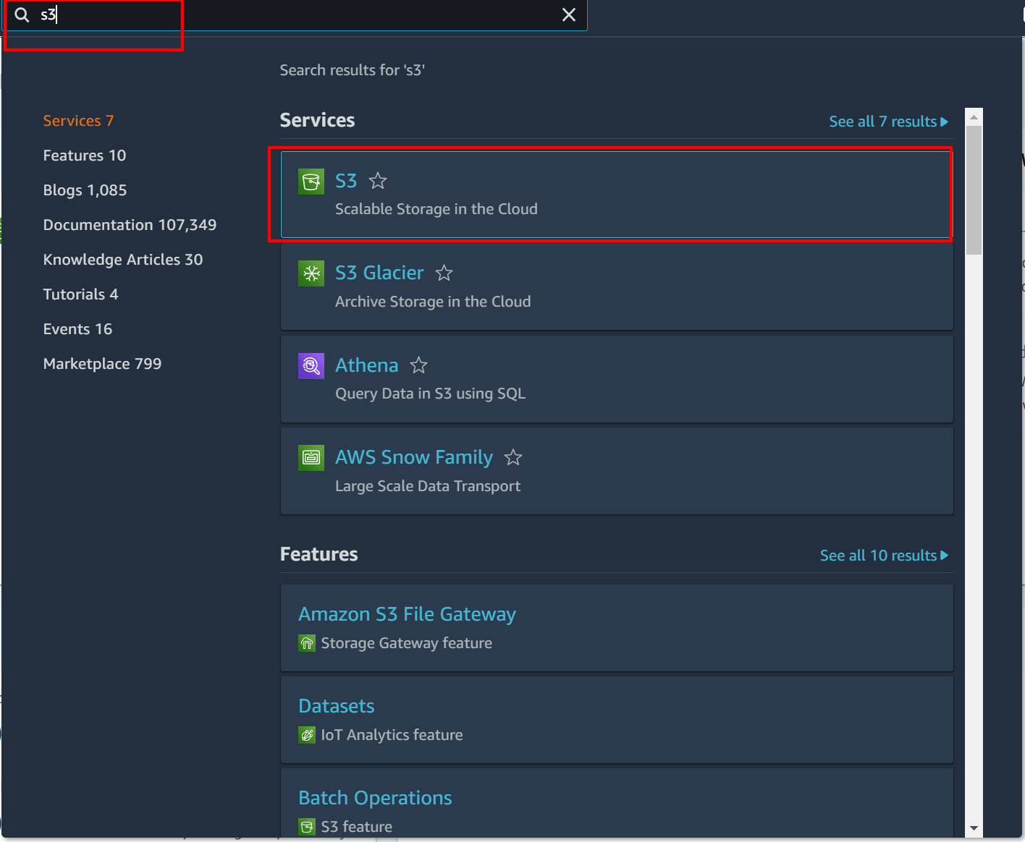
Task: Toggle the Athena favorite star
Action: click(x=418, y=365)
